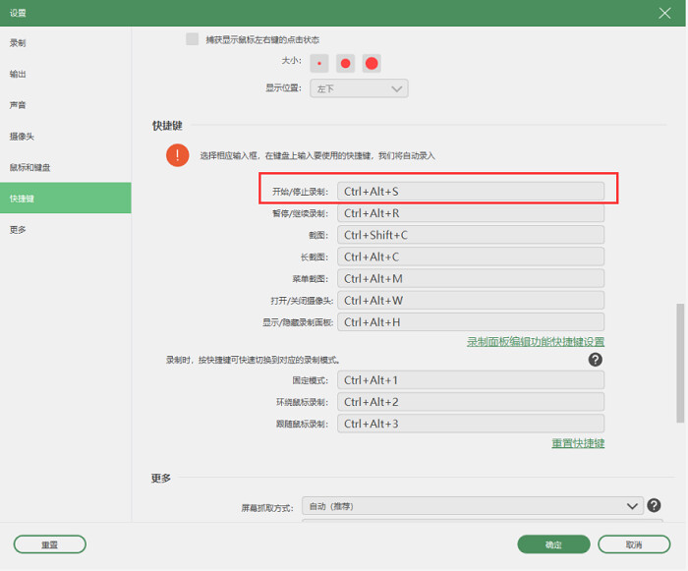Click the 快捷键 section heading
Viewport: 688px width, 571px height.
[x=167, y=126]
